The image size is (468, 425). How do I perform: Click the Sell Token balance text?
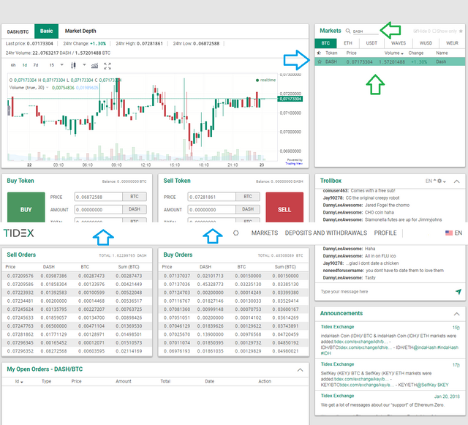pyautogui.click(x=279, y=181)
